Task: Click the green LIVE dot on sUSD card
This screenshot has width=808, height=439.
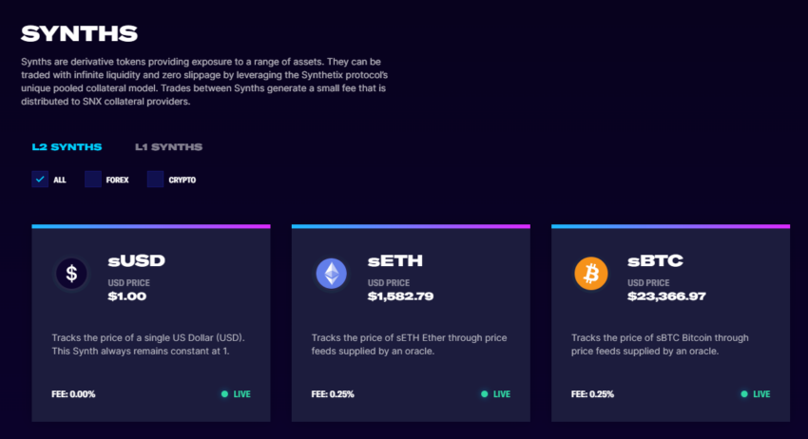Action: point(224,394)
